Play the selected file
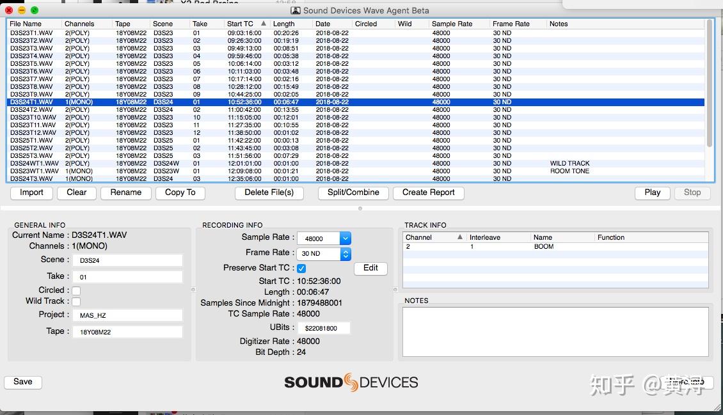The image size is (723, 415). point(653,192)
